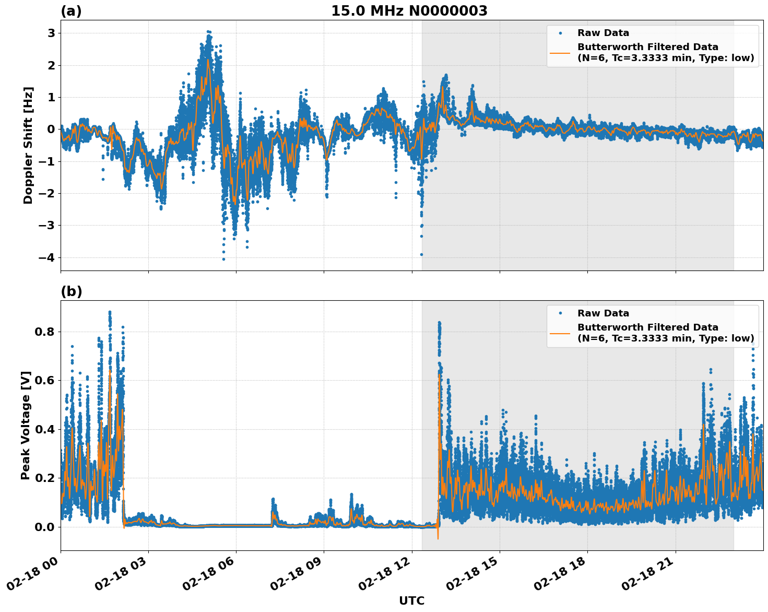Image resolution: width=768 pixels, height=612 pixels.
Task: Click blue Raw Data marker in top legend
Action: pos(560,33)
